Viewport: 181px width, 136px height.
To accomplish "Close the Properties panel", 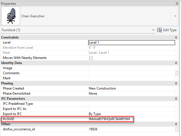I will pyautogui.click(x=177, y=4).
